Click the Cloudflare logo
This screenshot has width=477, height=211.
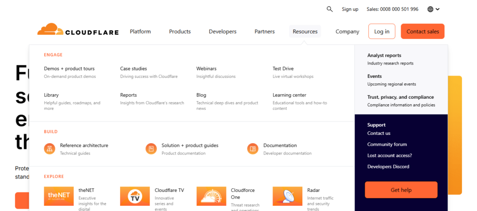[78, 29]
